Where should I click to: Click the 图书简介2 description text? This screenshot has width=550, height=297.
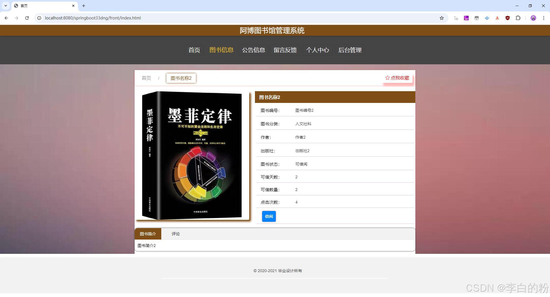point(147,246)
